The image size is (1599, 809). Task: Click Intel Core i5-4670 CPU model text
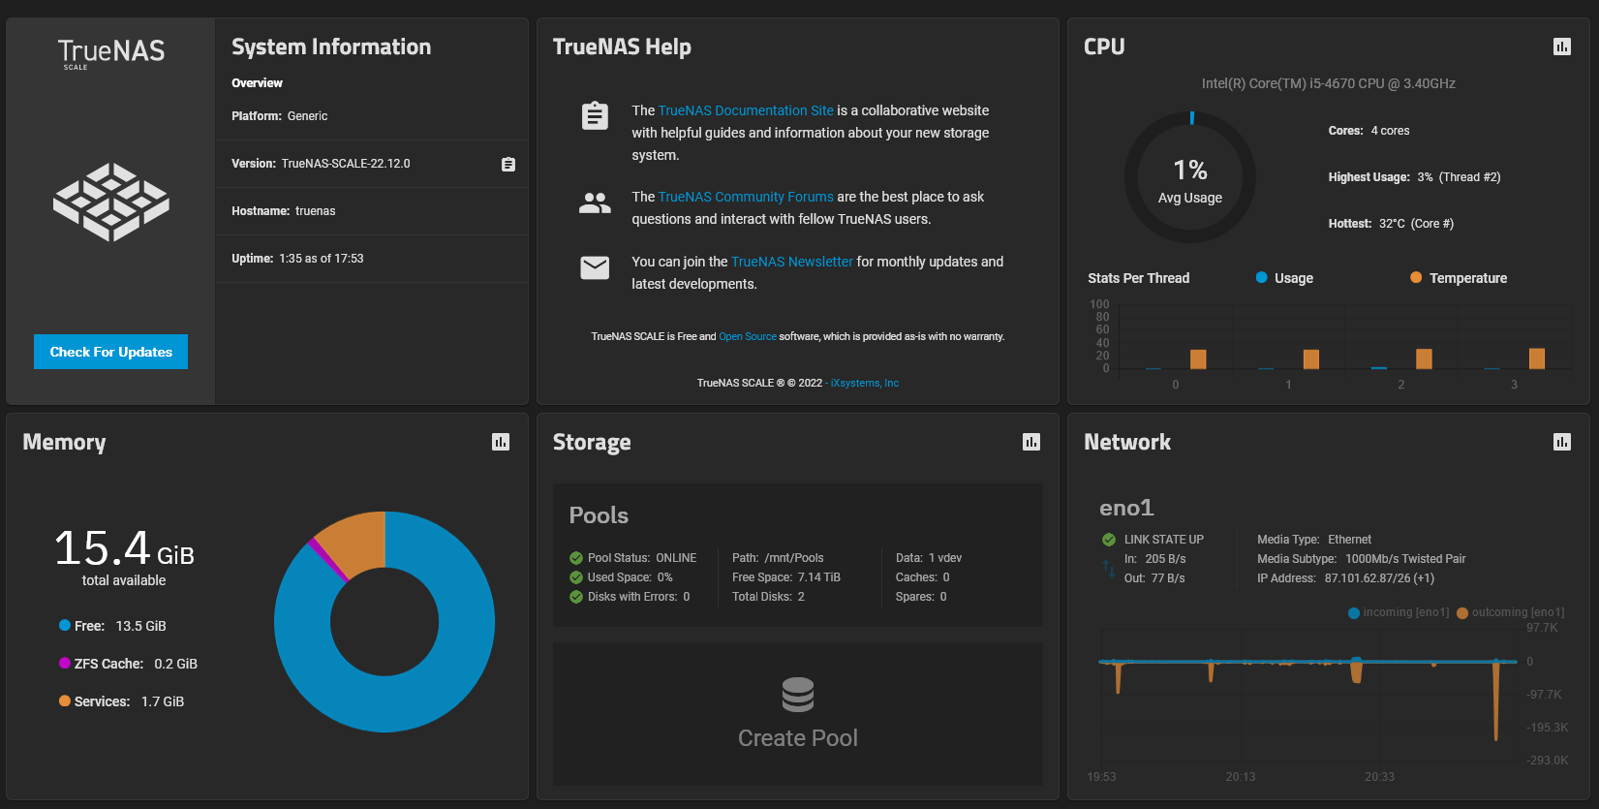[1328, 83]
